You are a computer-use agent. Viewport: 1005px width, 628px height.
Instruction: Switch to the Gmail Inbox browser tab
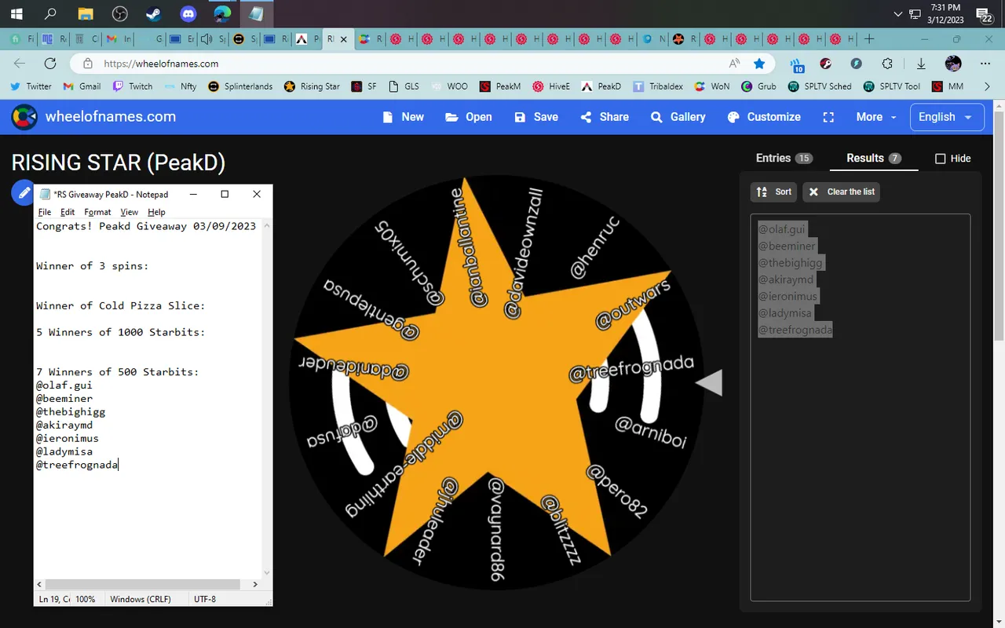click(x=119, y=38)
